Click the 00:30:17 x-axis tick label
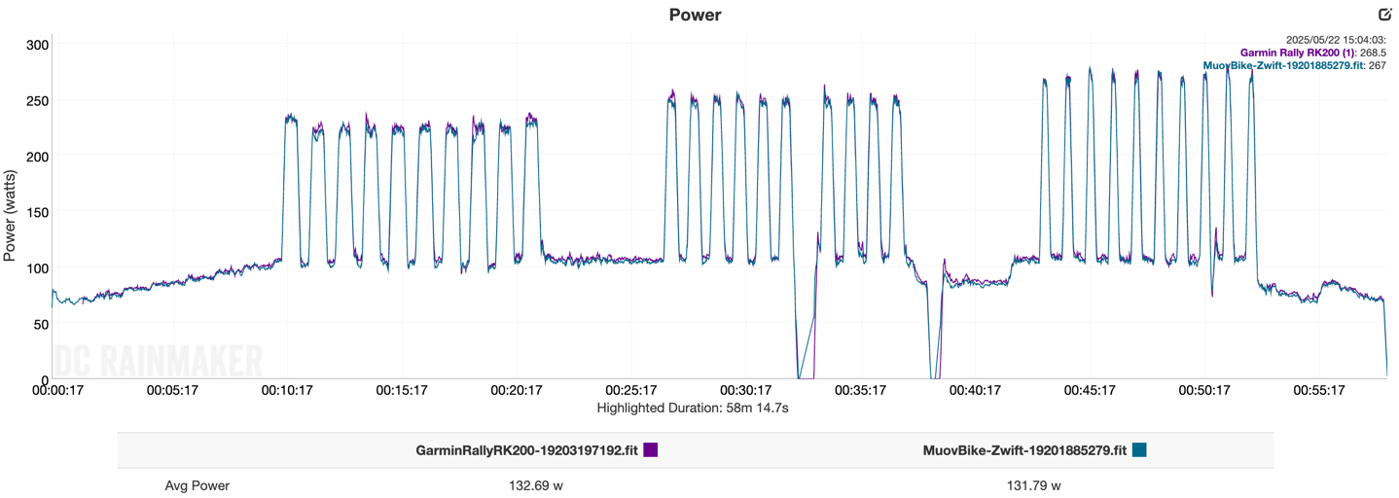The image size is (1399, 498). (745, 390)
